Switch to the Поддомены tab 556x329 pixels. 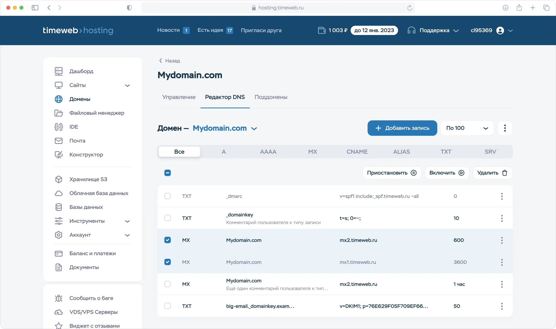[x=271, y=97]
